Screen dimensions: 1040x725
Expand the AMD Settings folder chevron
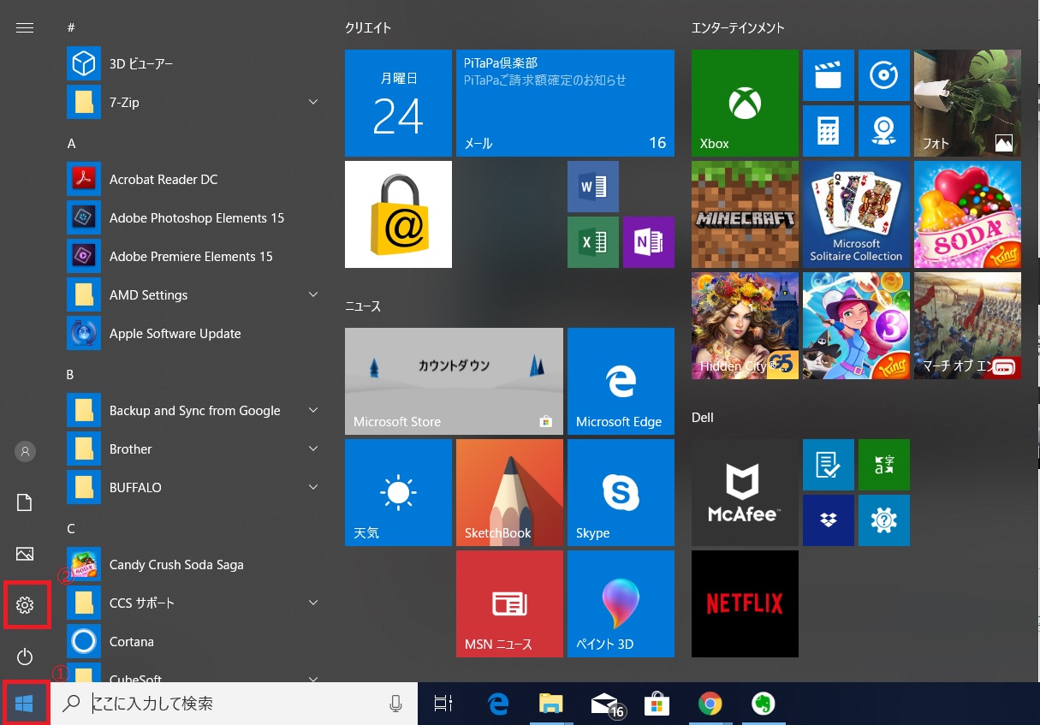pos(313,294)
